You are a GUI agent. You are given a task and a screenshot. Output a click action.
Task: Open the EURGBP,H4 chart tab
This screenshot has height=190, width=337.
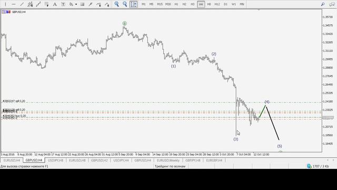click(214, 160)
